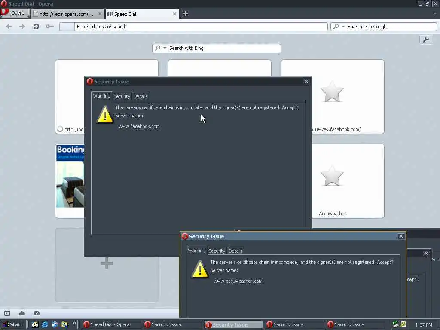
Task: Switch to the Speed Dial tab
Action: tap(142, 14)
